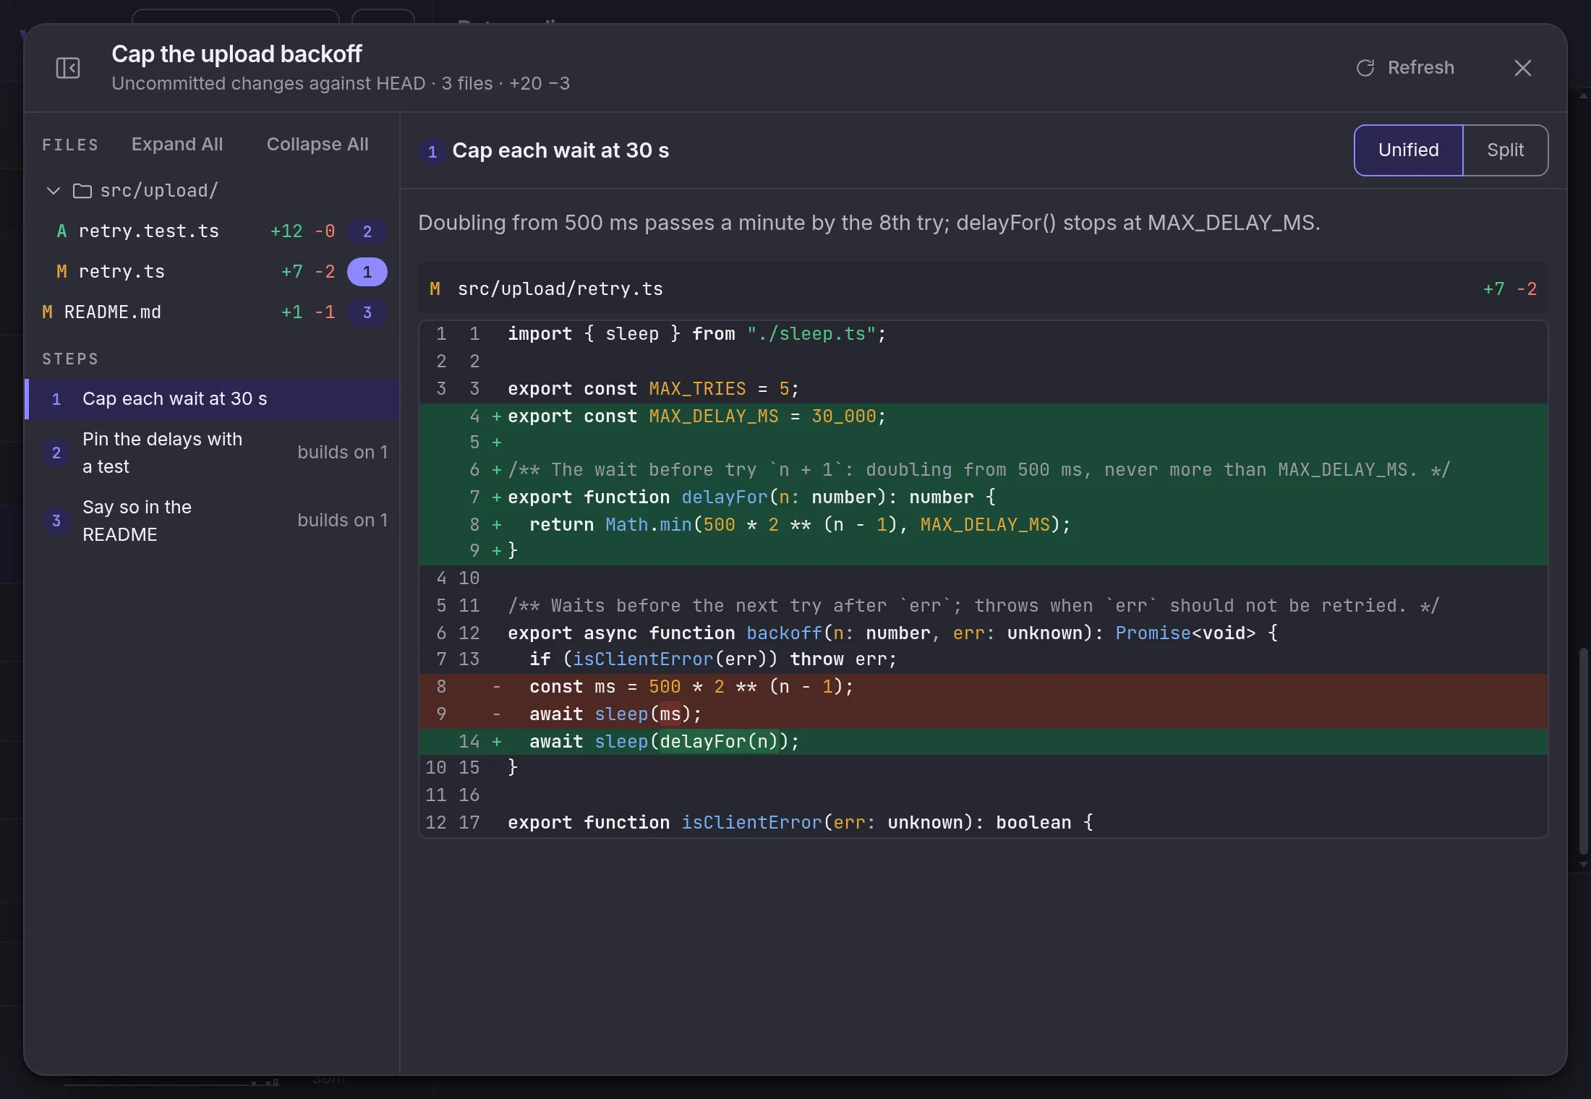1591x1099 pixels.
Task: Click 'builds on 1' beside 'Pin the delays with a test'
Action: click(343, 453)
